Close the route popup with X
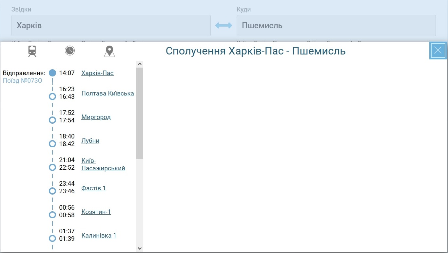 click(x=438, y=51)
